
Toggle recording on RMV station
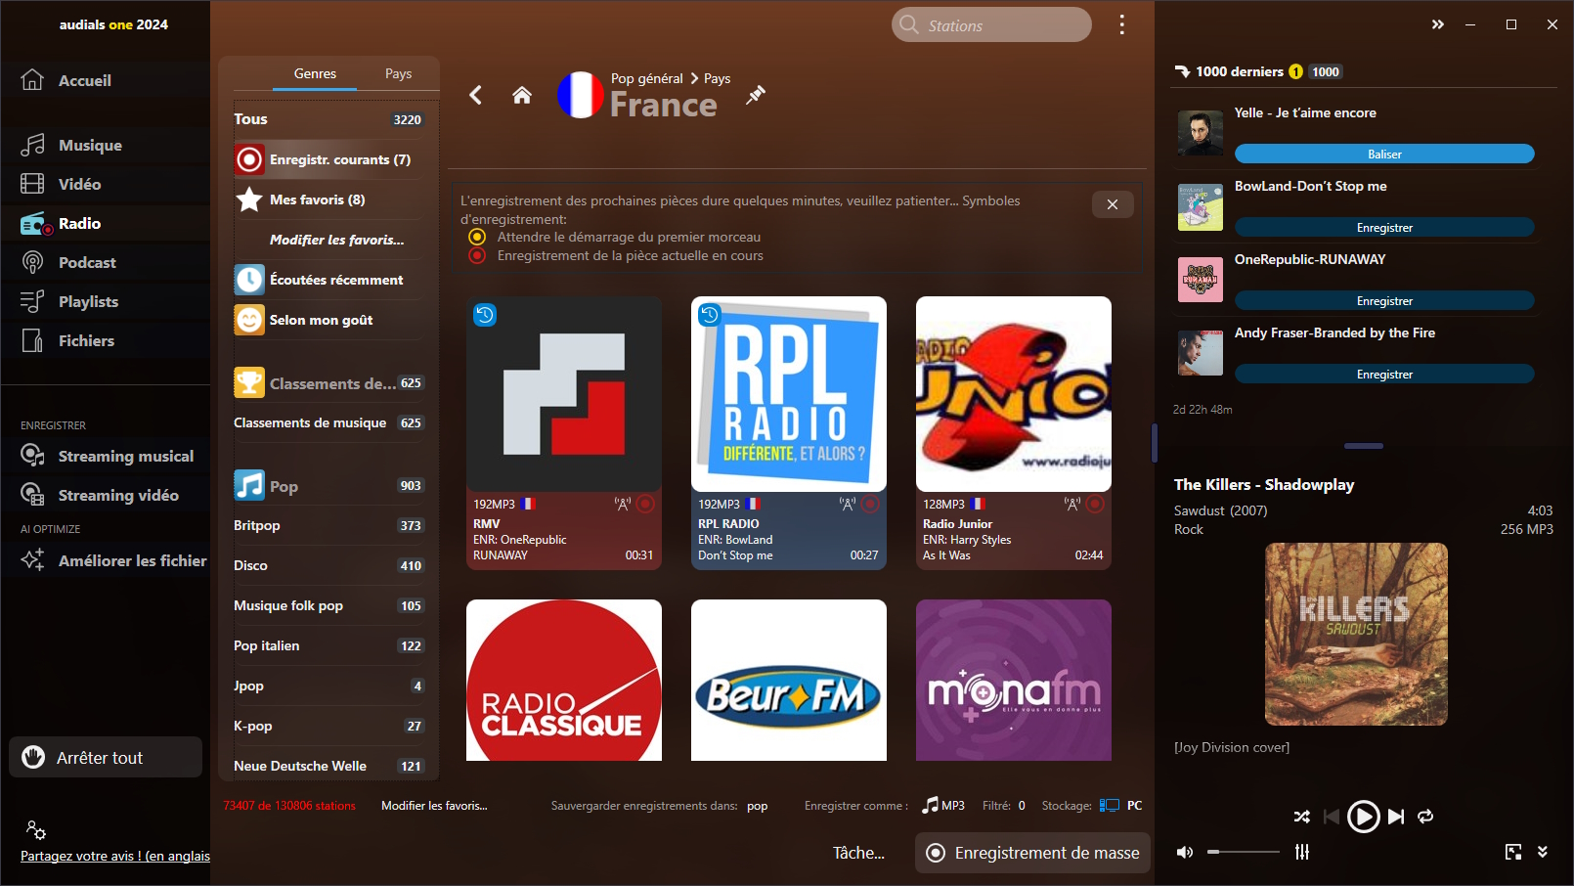tap(645, 504)
